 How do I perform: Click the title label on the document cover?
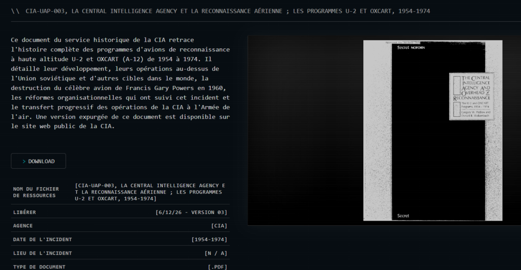472,96
